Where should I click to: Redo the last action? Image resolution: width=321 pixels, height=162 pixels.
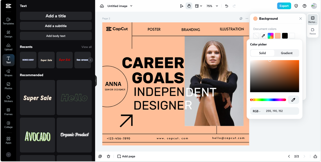234,6
